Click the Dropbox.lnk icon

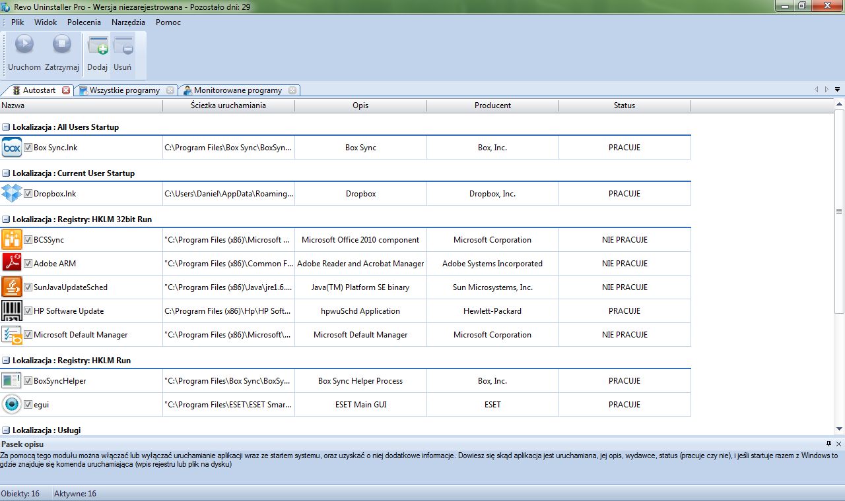tap(12, 194)
